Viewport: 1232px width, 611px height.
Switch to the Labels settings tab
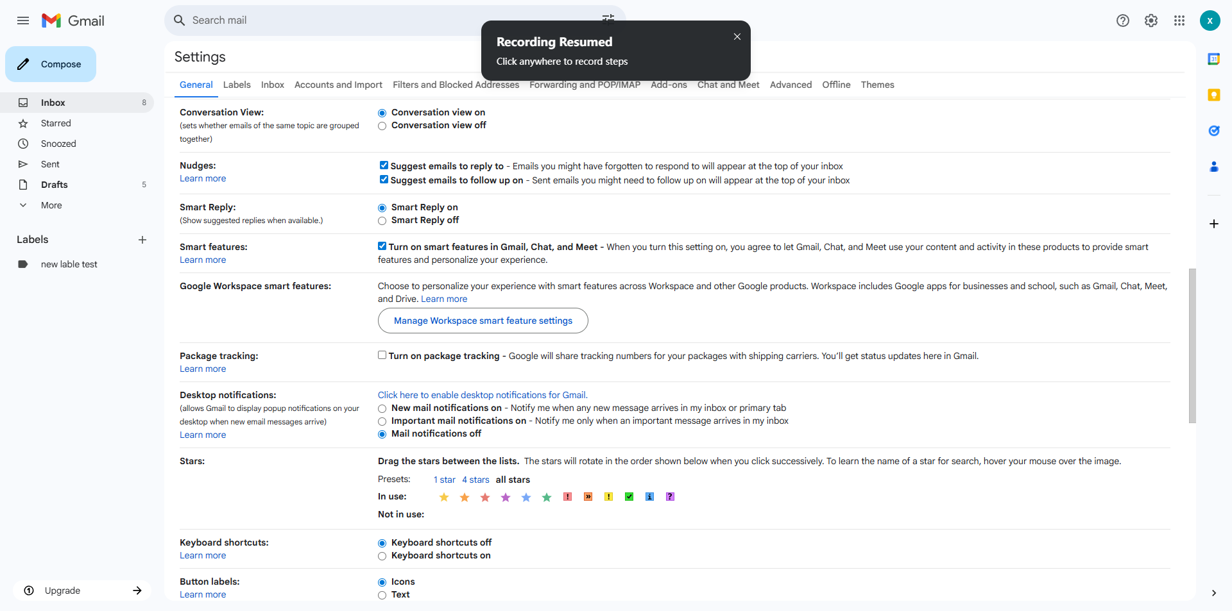pos(237,85)
